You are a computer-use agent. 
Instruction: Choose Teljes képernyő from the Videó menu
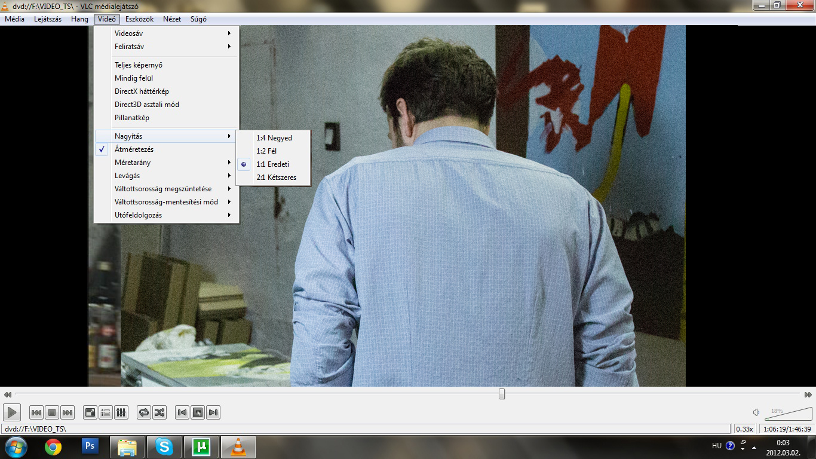point(167,65)
